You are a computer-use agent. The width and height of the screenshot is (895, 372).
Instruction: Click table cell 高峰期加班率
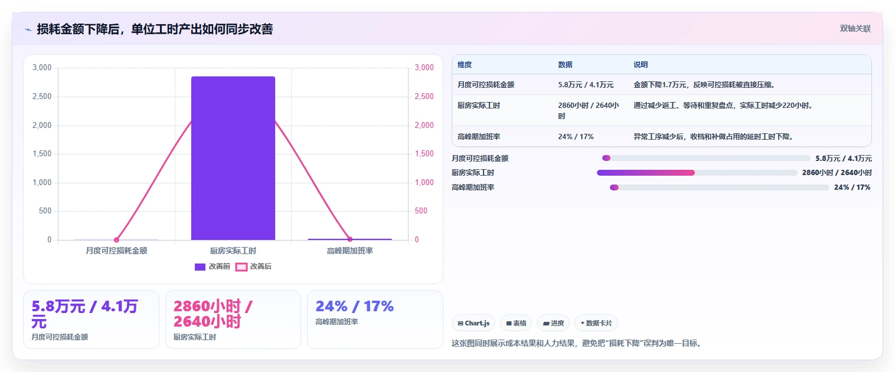(x=479, y=137)
